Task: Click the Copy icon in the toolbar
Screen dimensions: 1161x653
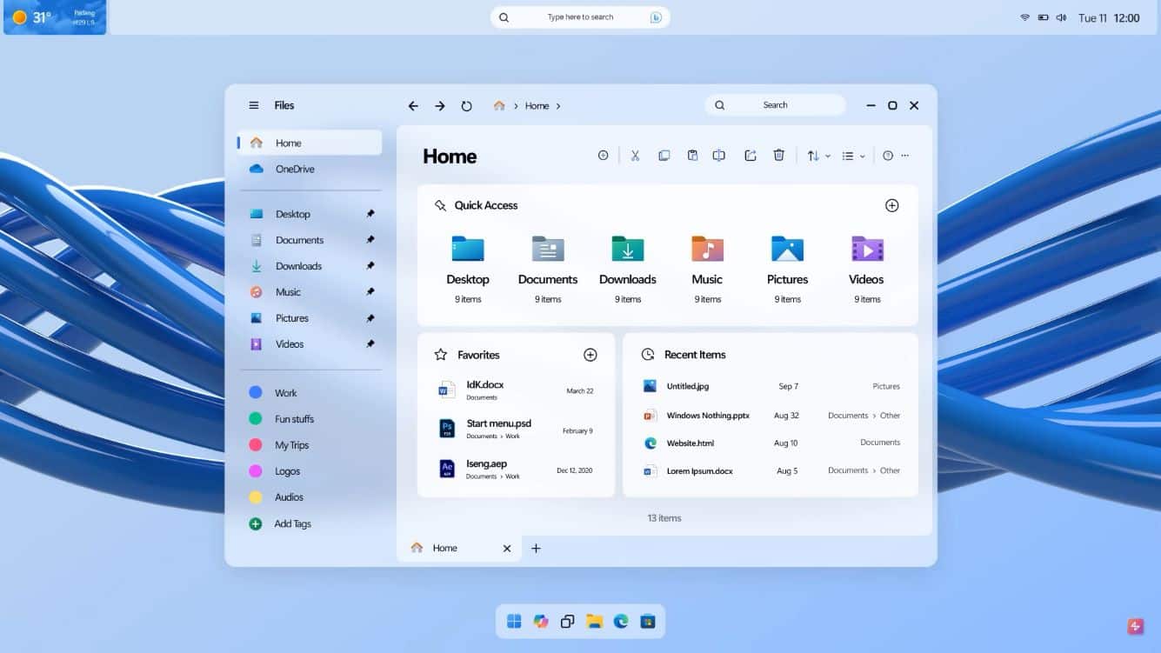Action: [x=664, y=155]
